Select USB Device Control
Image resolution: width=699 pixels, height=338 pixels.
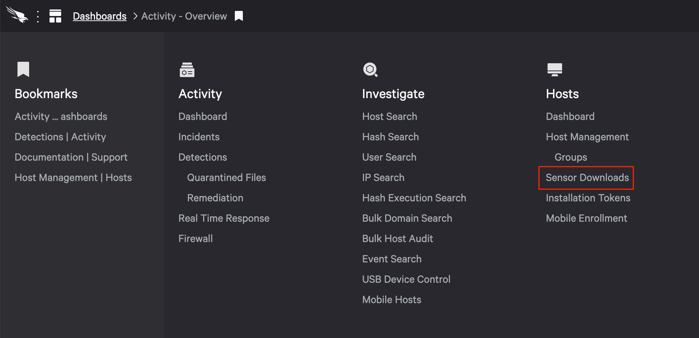[x=406, y=279]
